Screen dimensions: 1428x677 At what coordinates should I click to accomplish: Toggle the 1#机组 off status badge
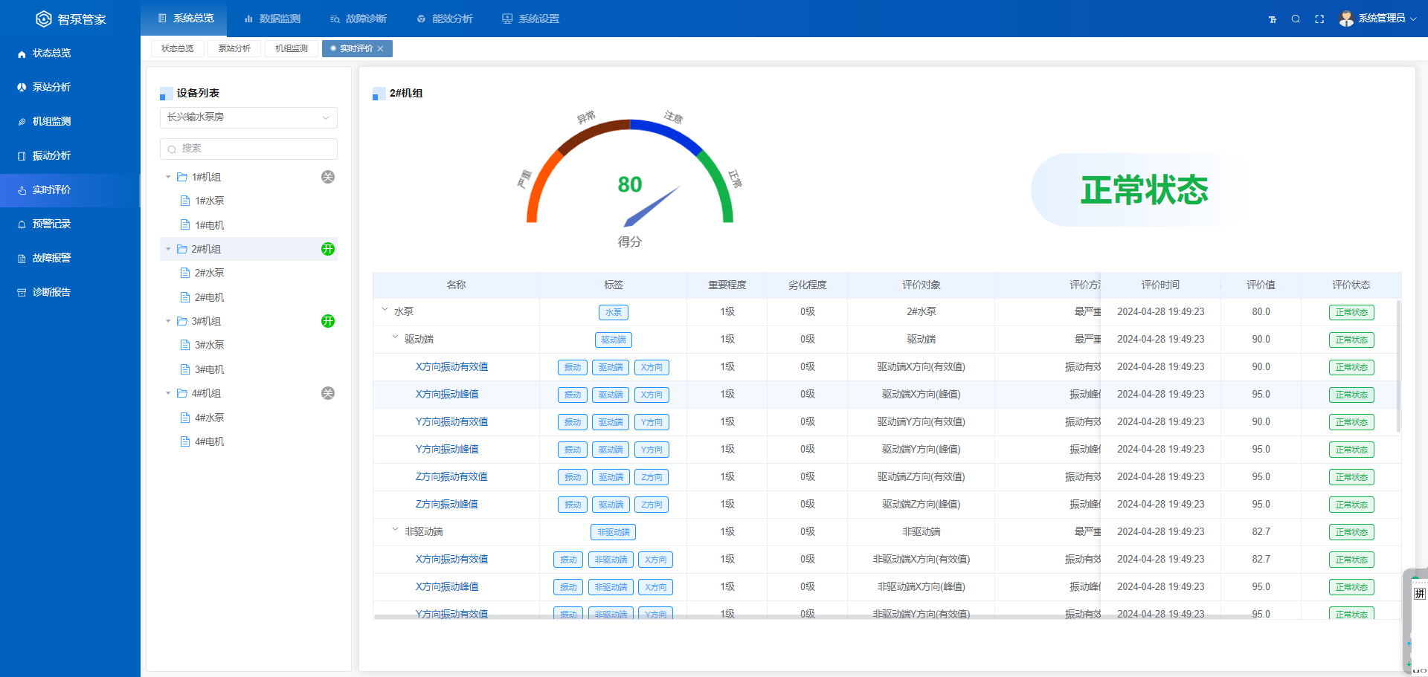[x=327, y=177]
